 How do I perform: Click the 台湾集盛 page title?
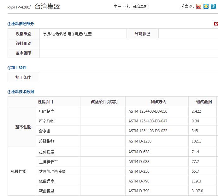point(47,6)
